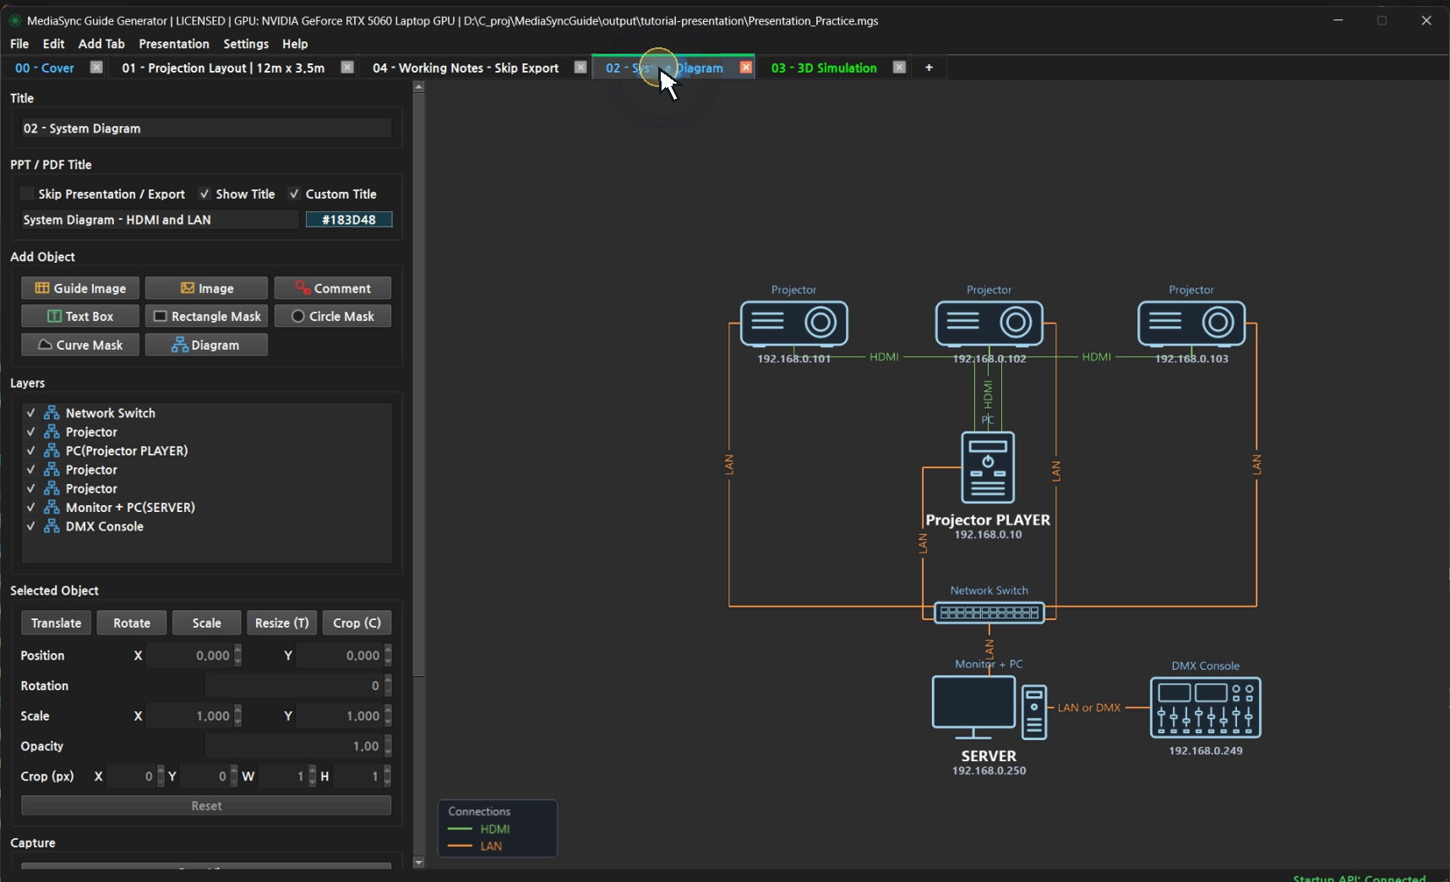Open the Presentation menu

click(174, 44)
